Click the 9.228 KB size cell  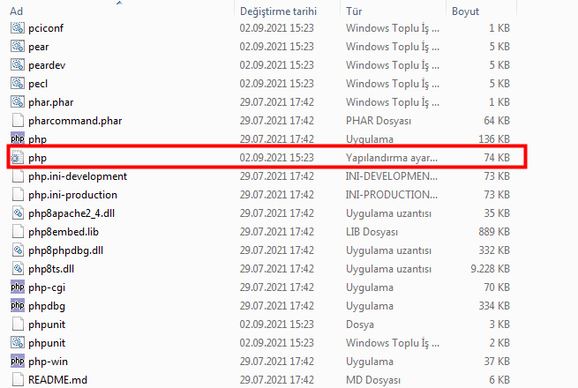pos(490,269)
